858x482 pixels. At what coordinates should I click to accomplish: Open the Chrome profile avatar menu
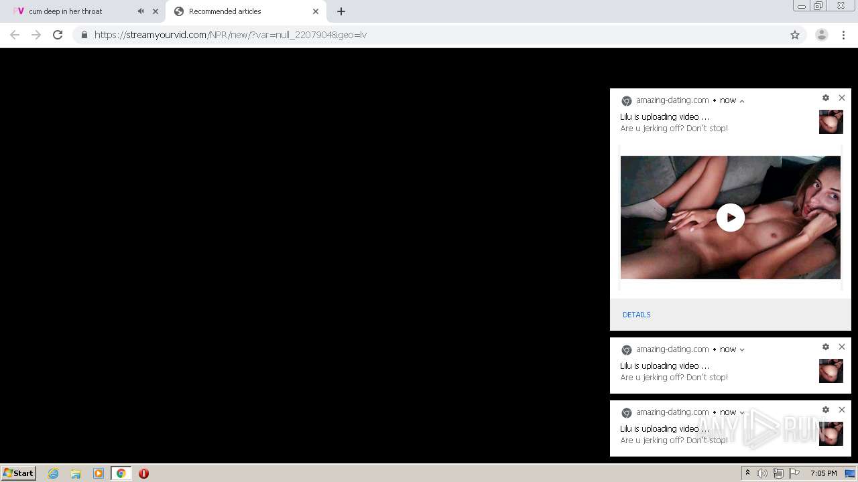822,35
